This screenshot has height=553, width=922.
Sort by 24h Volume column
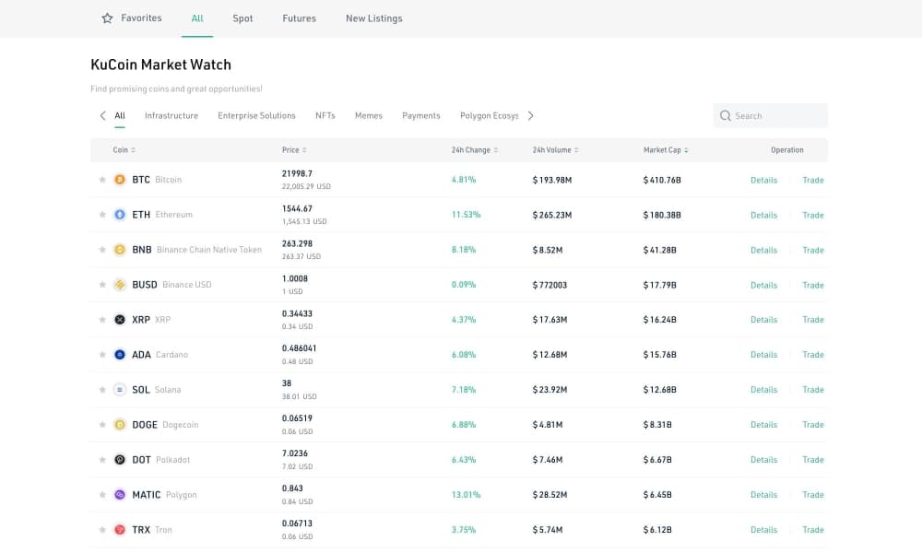(x=556, y=150)
